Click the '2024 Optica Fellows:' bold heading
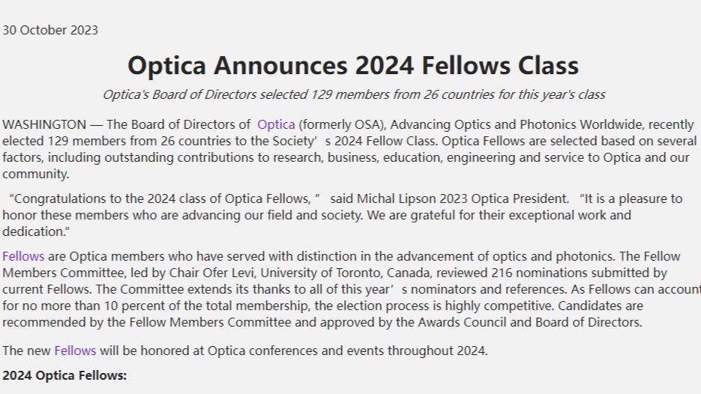 click(64, 376)
